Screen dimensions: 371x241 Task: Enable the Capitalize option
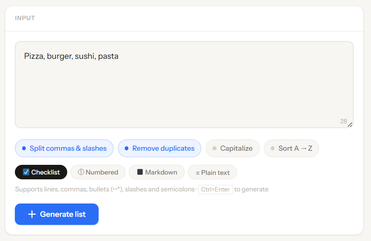pos(233,148)
